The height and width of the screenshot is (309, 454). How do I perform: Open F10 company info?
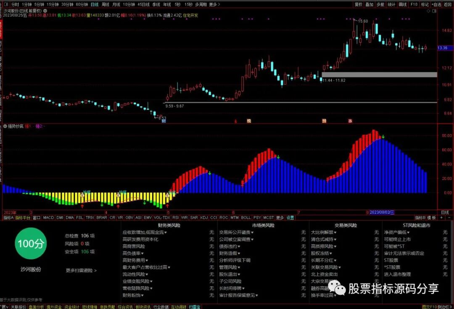[414, 4]
